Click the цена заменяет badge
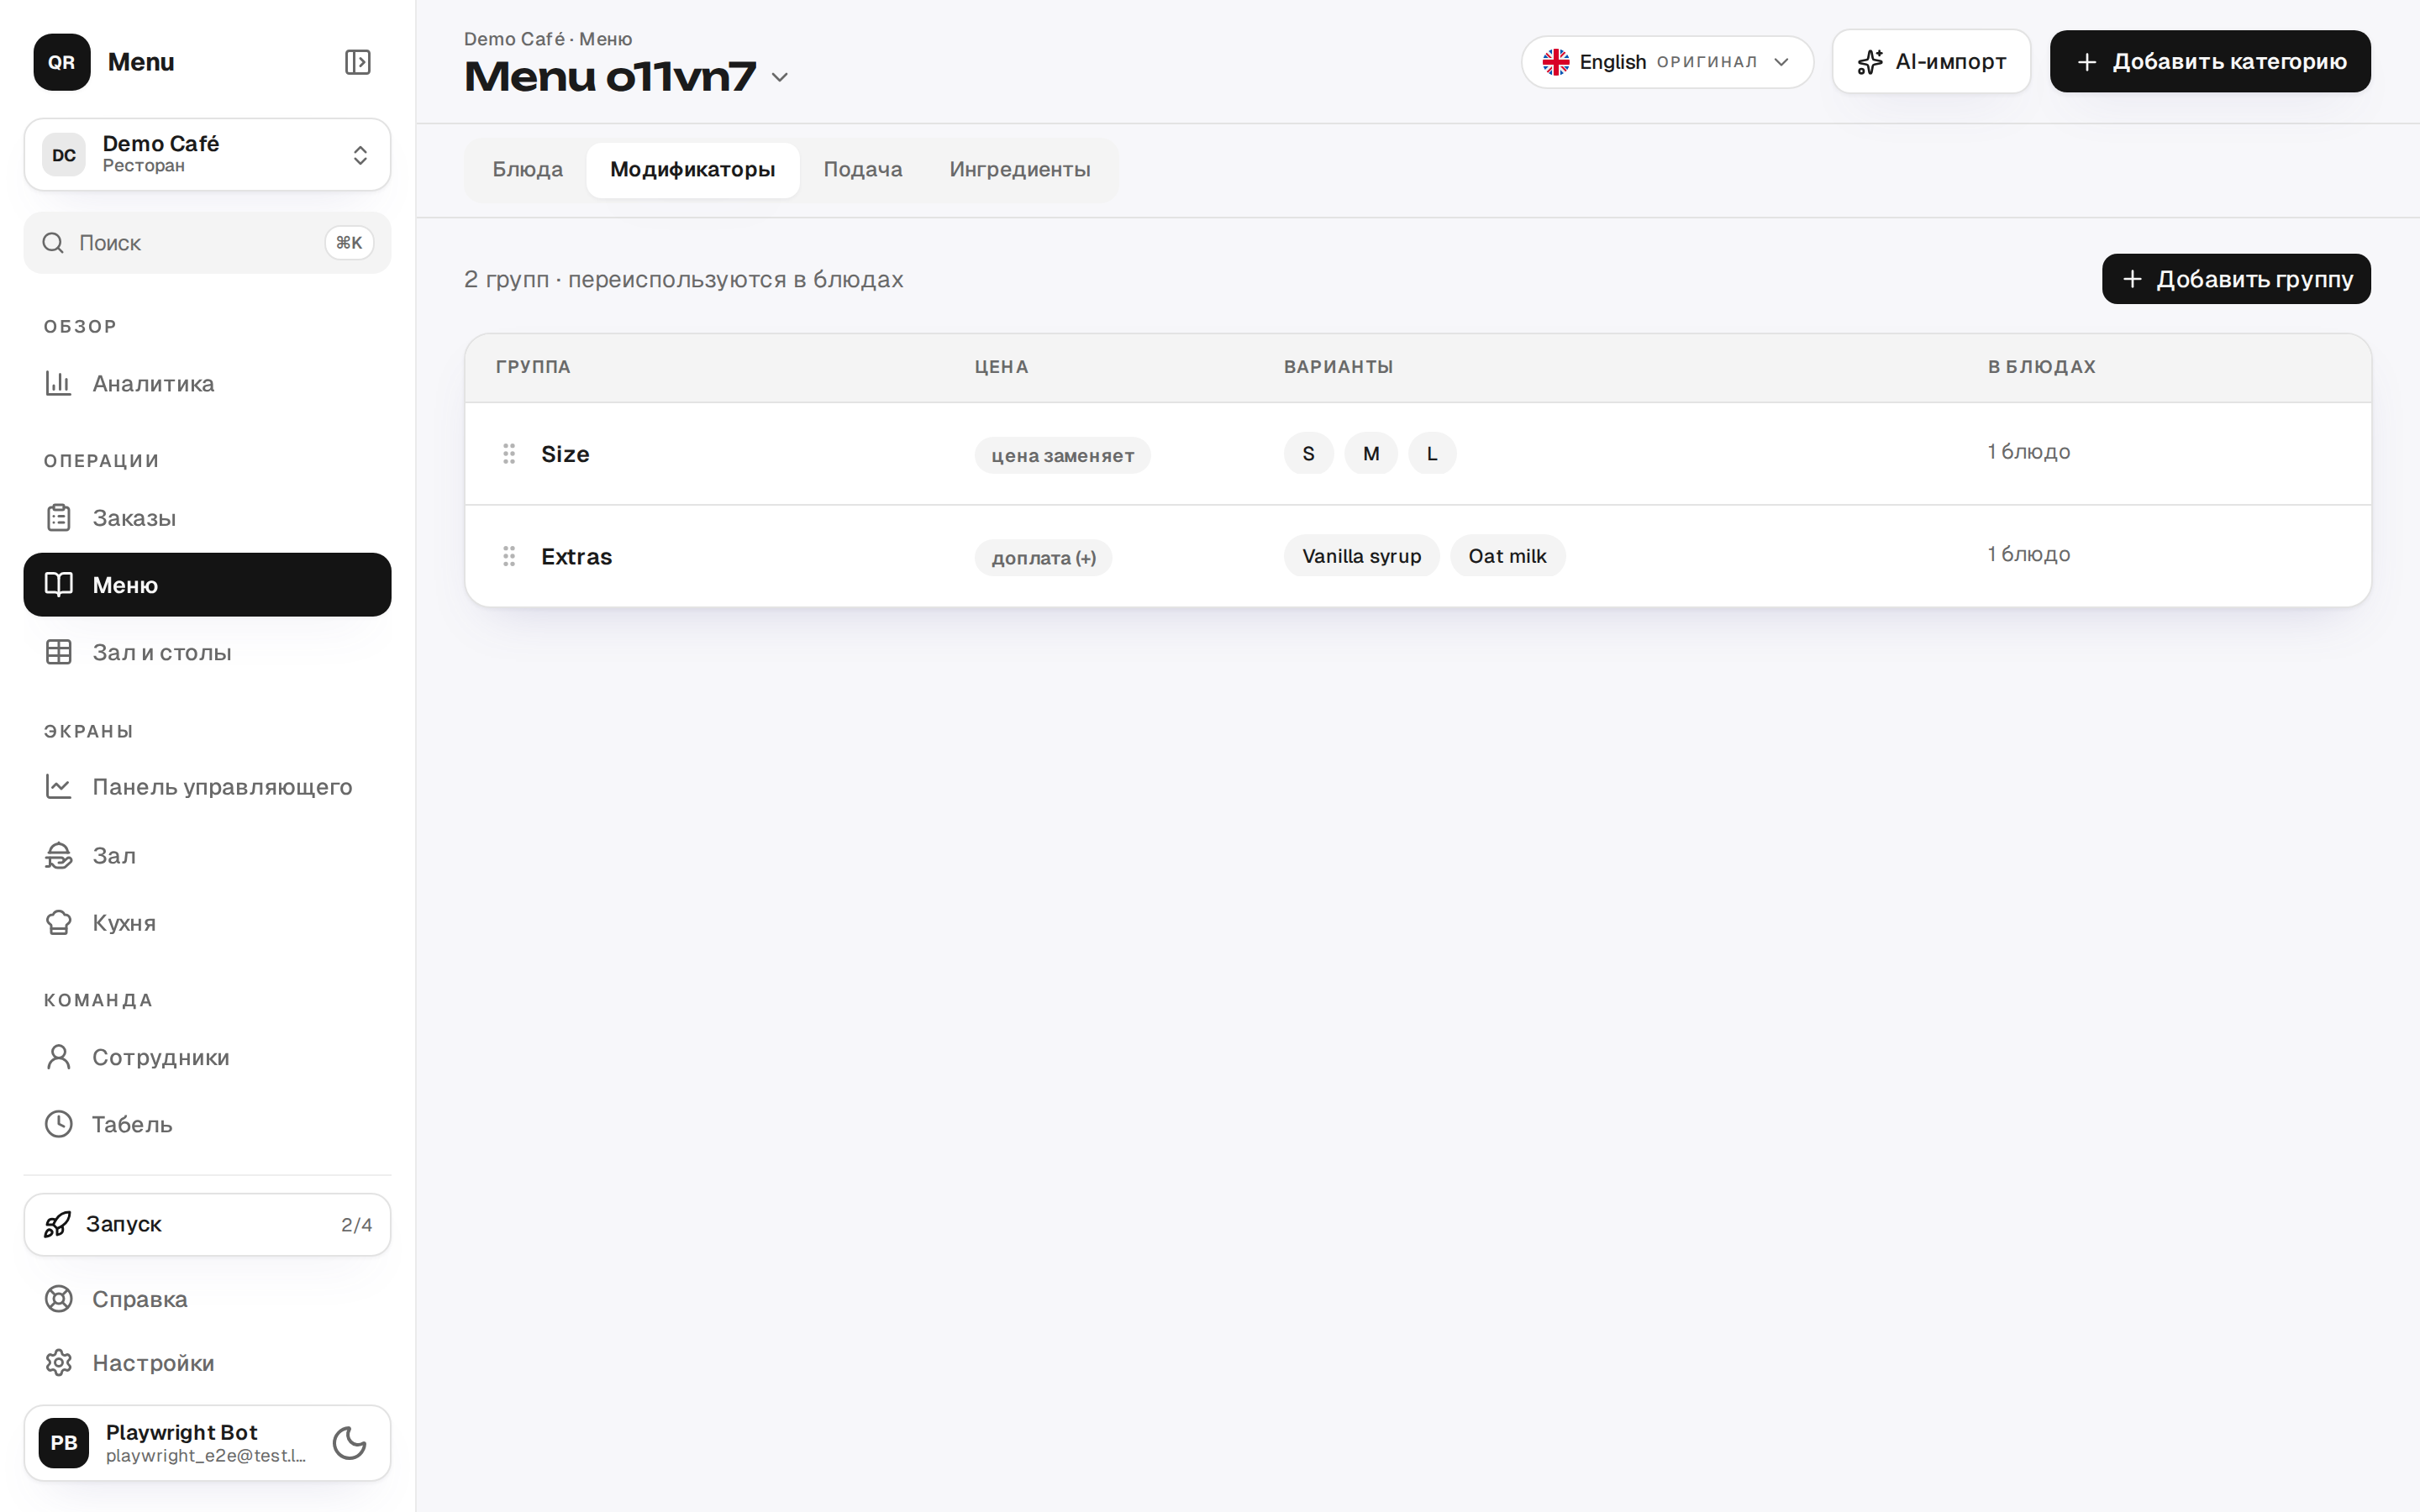Screen dimensions: 2420x1512 1062,456
